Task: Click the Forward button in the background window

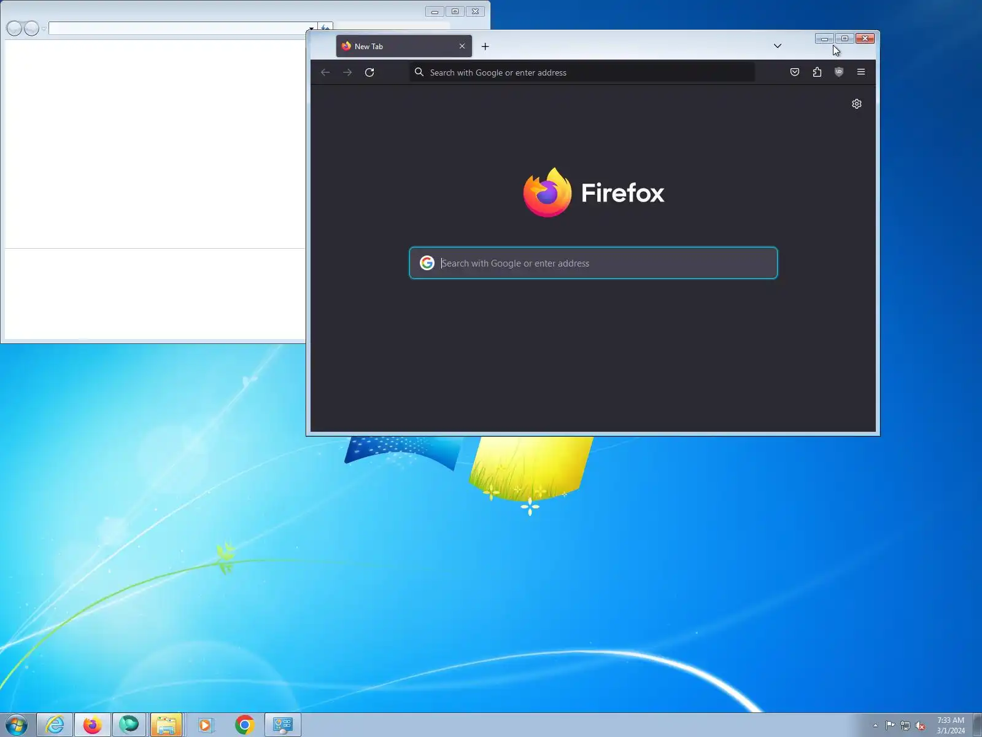Action: [x=31, y=28]
